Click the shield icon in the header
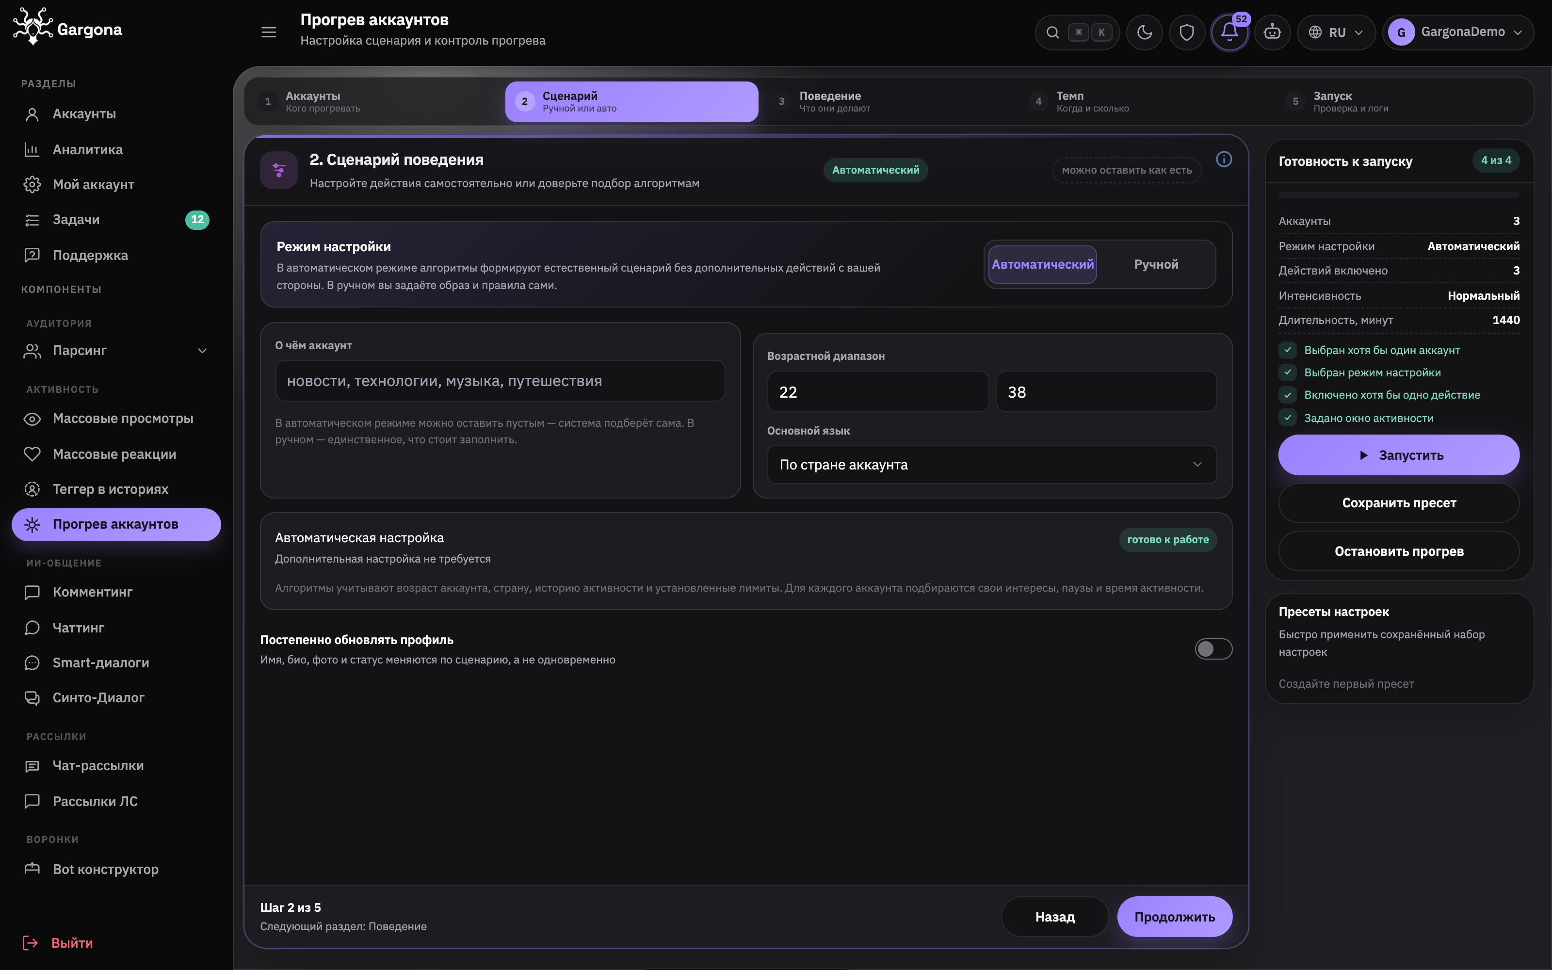Screen dimensions: 1552x970 pos(1186,32)
